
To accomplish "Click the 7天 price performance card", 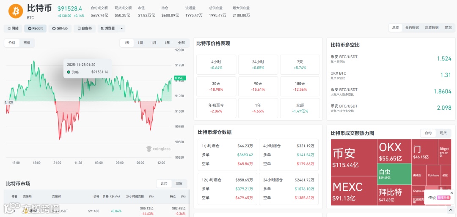I will point(300,65).
